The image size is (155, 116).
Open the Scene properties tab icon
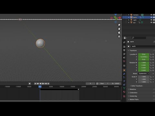click(x=124, y=58)
